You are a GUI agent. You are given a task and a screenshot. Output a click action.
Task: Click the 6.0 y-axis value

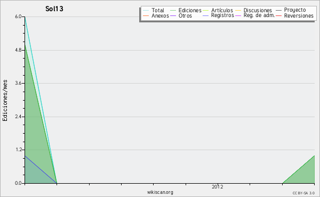(x=18, y=17)
